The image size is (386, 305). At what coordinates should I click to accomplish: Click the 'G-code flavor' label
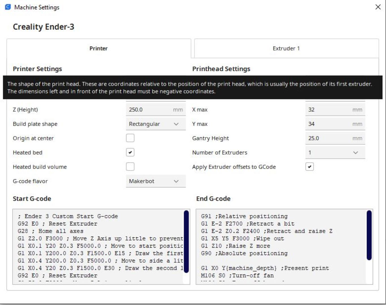(30, 181)
